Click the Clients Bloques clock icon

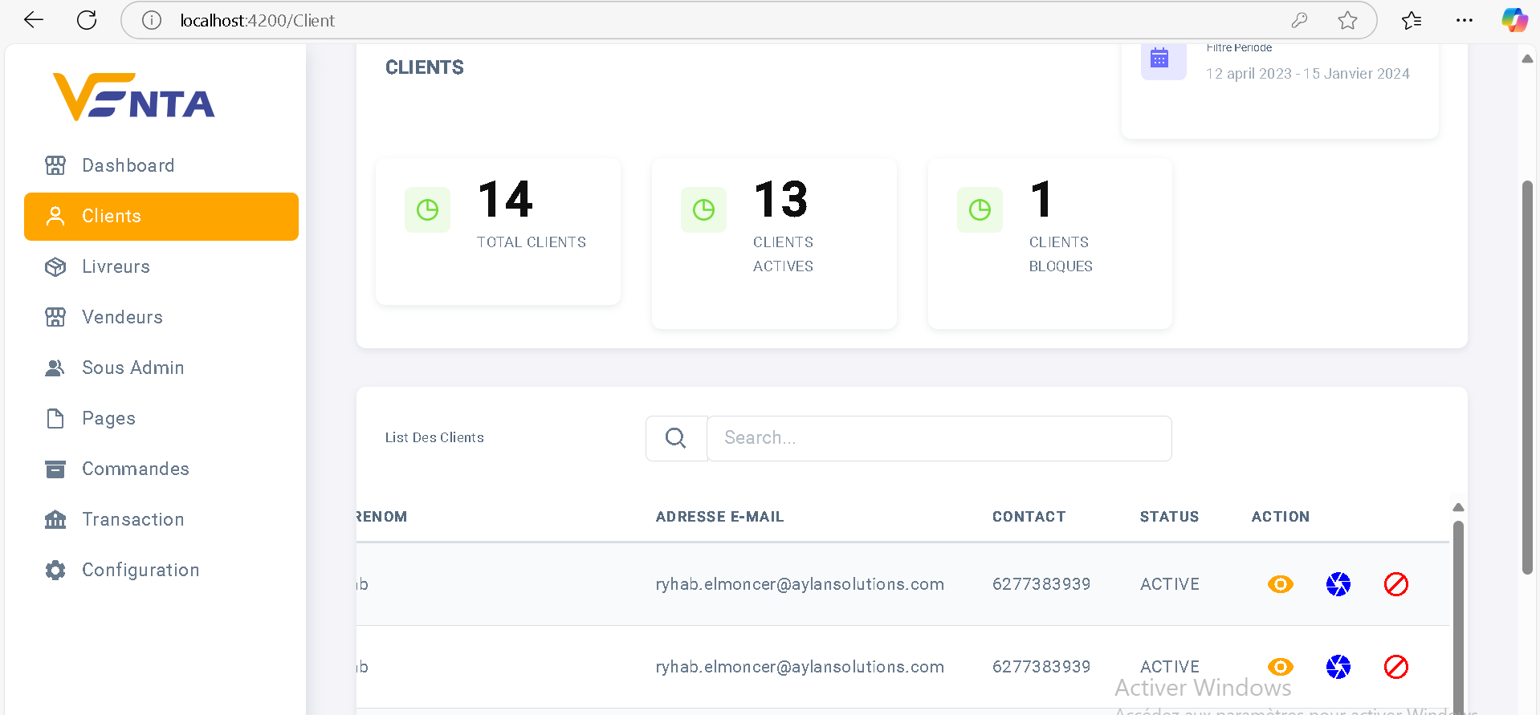pos(980,210)
